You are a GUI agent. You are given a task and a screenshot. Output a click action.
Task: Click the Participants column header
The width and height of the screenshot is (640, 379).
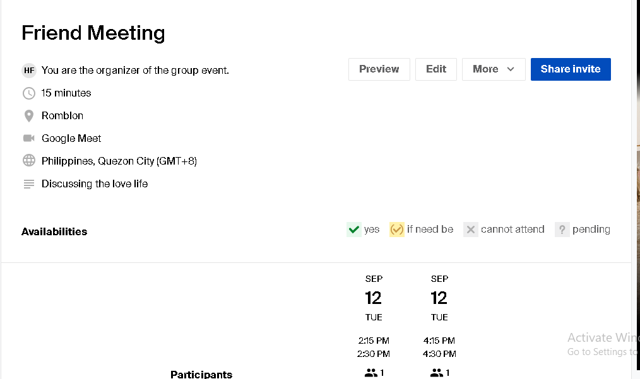[201, 374]
